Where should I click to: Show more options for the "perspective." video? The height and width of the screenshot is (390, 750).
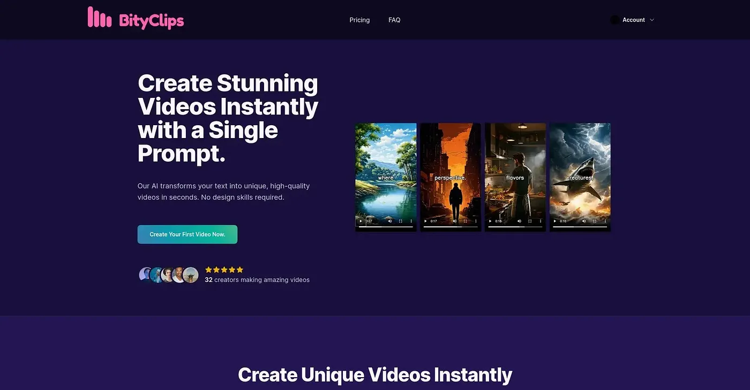pyautogui.click(x=476, y=221)
